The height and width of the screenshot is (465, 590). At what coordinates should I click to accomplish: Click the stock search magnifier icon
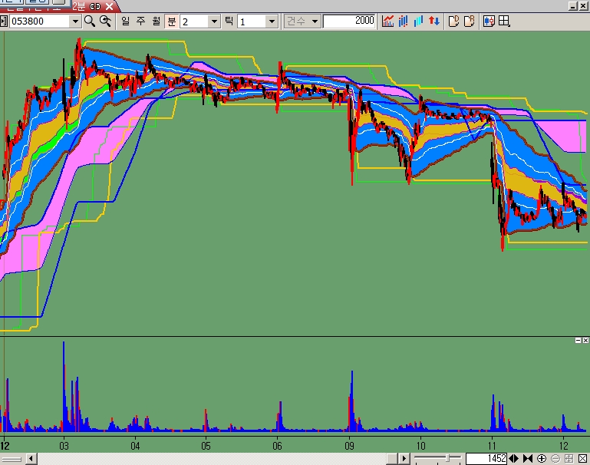(x=90, y=21)
